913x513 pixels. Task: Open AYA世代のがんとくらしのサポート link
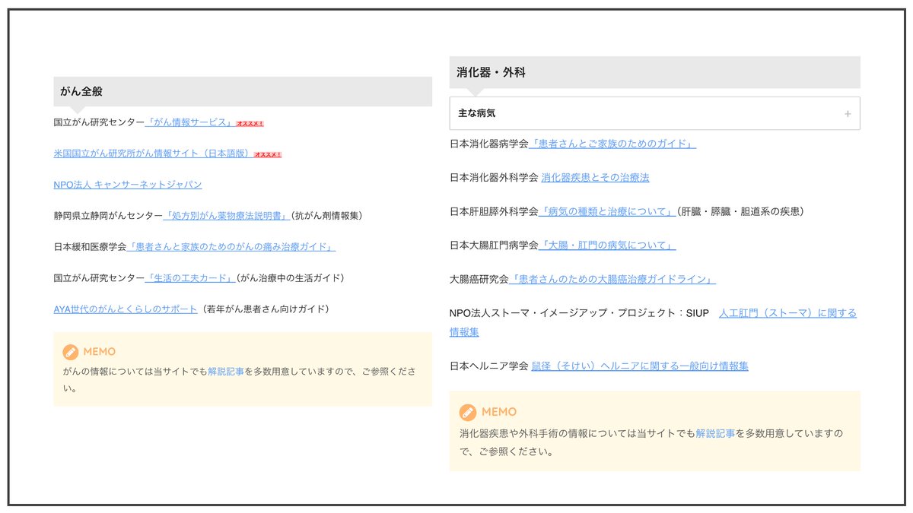coord(126,309)
